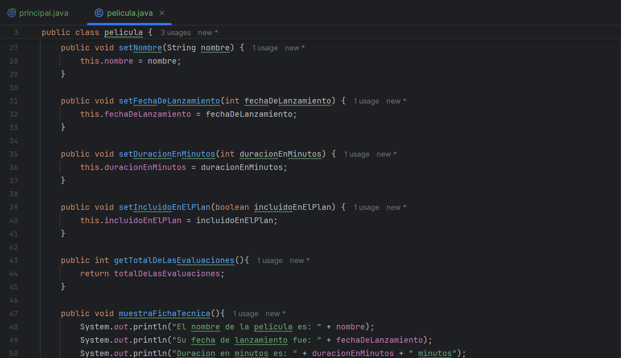
Task: Click the principal.java file icon
Action: click(x=12, y=13)
